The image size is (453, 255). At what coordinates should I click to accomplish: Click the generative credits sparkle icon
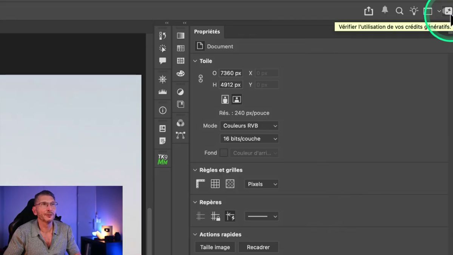click(448, 11)
